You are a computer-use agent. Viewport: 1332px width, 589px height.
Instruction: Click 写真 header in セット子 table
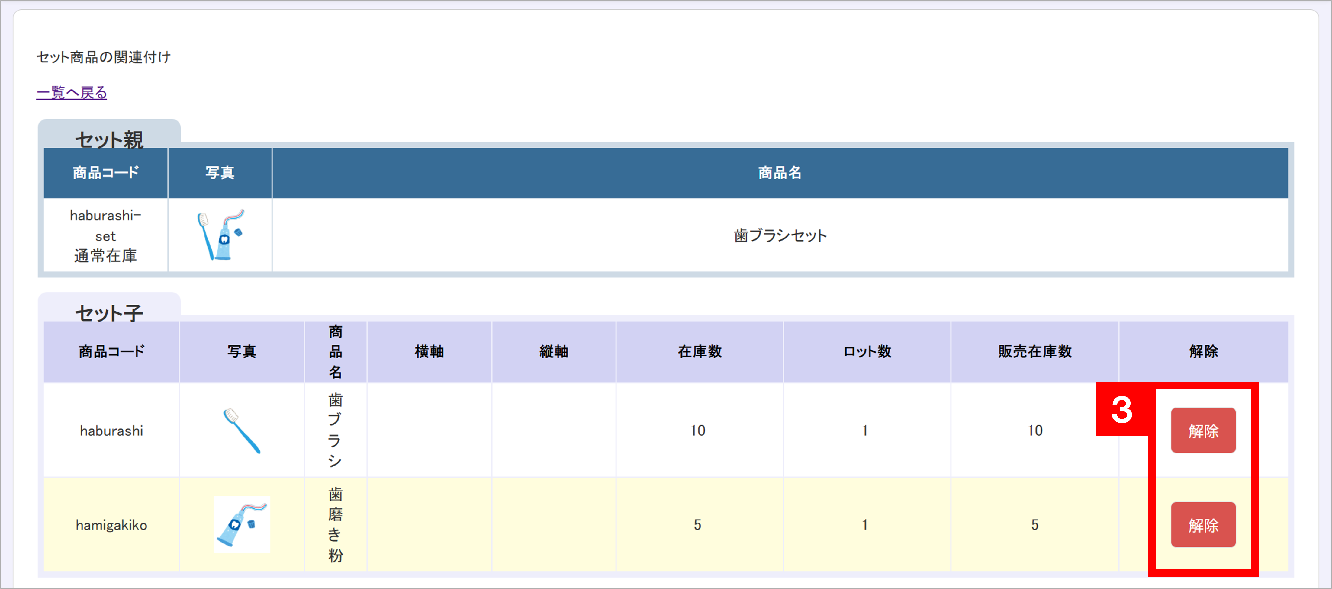point(241,351)
